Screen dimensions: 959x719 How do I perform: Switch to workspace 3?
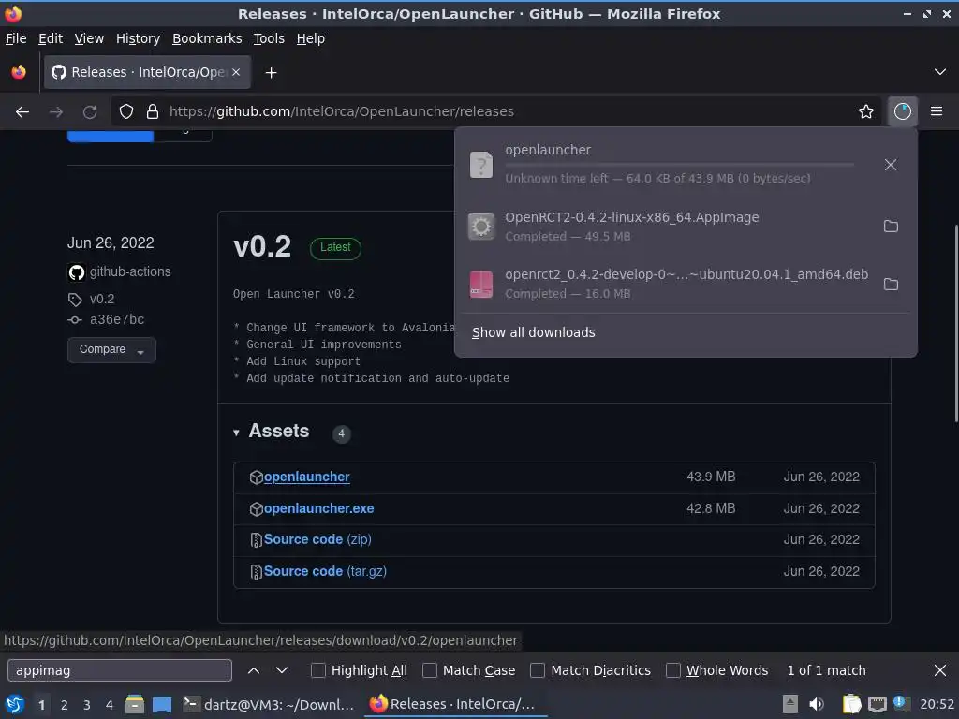(87, 705)
